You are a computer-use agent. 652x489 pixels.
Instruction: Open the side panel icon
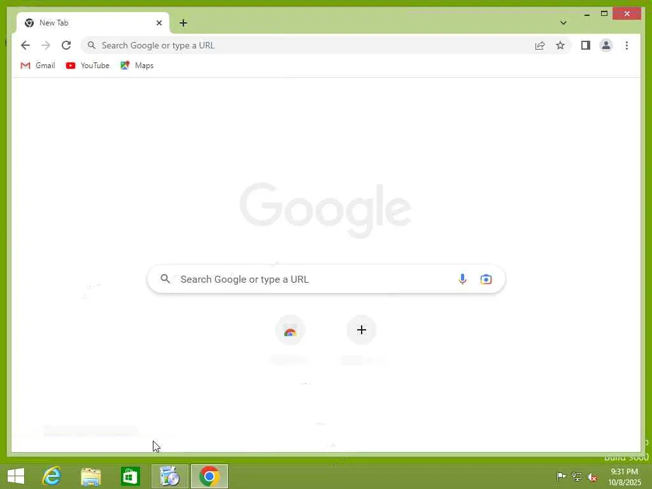click(x=586, y=45)
